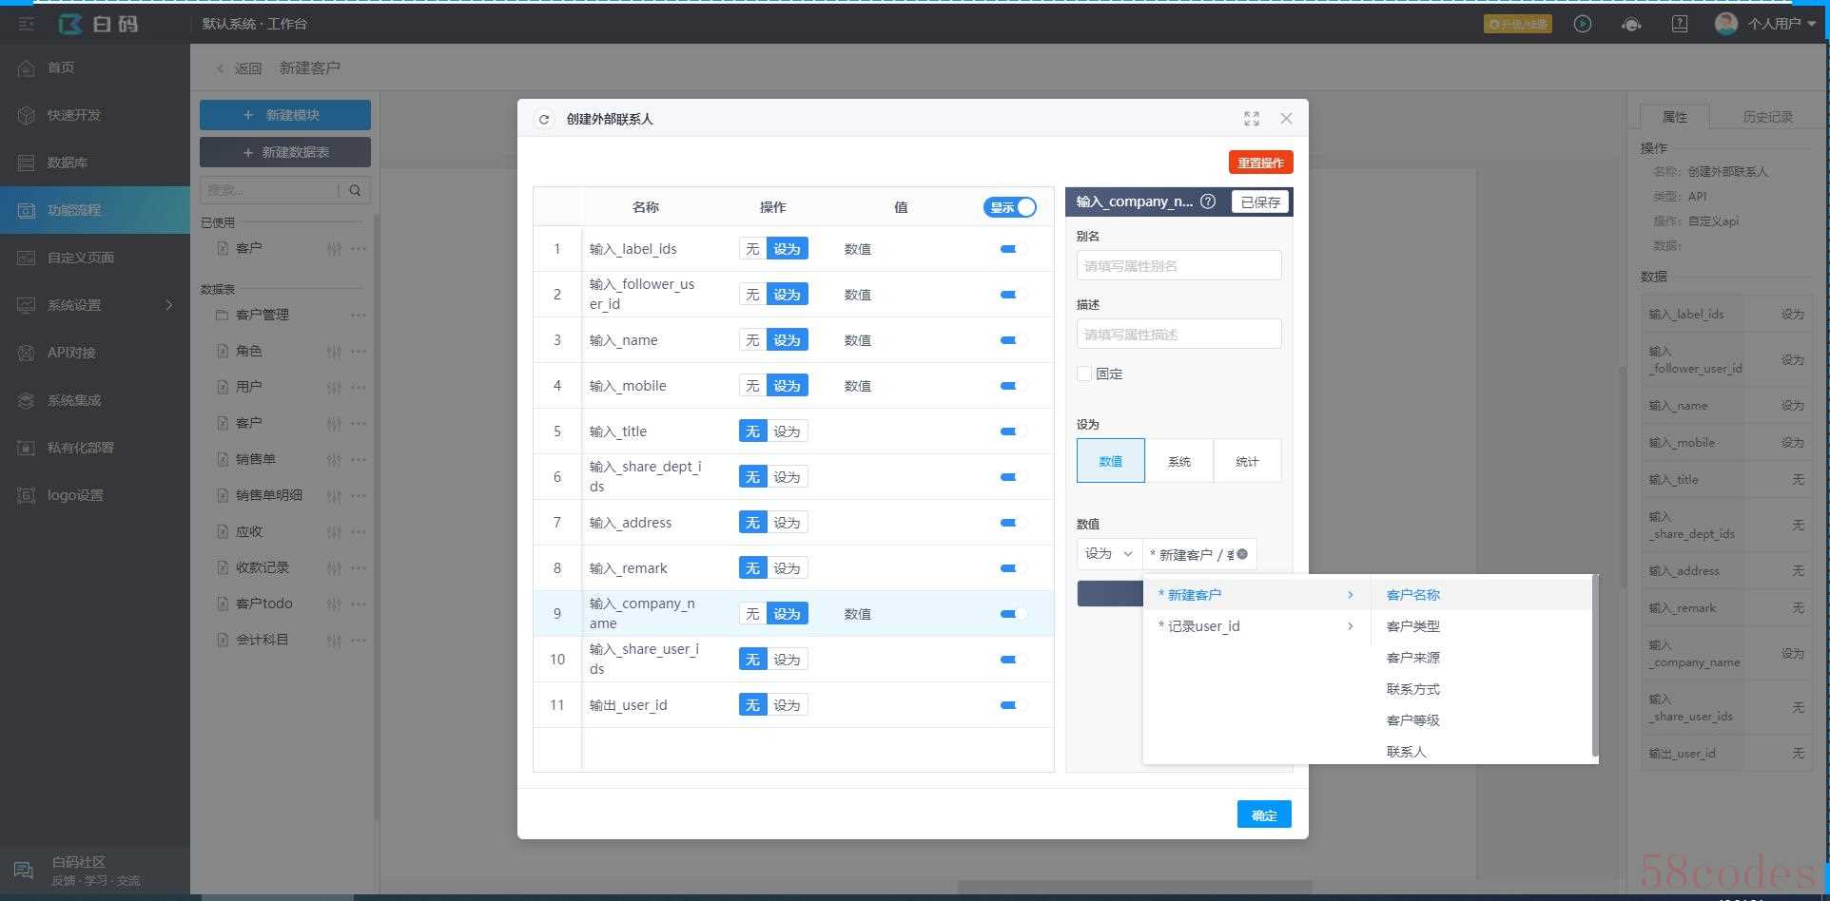Open more options for 客户管理 folder
The image size is (1830, 901).
coord(359,315)
